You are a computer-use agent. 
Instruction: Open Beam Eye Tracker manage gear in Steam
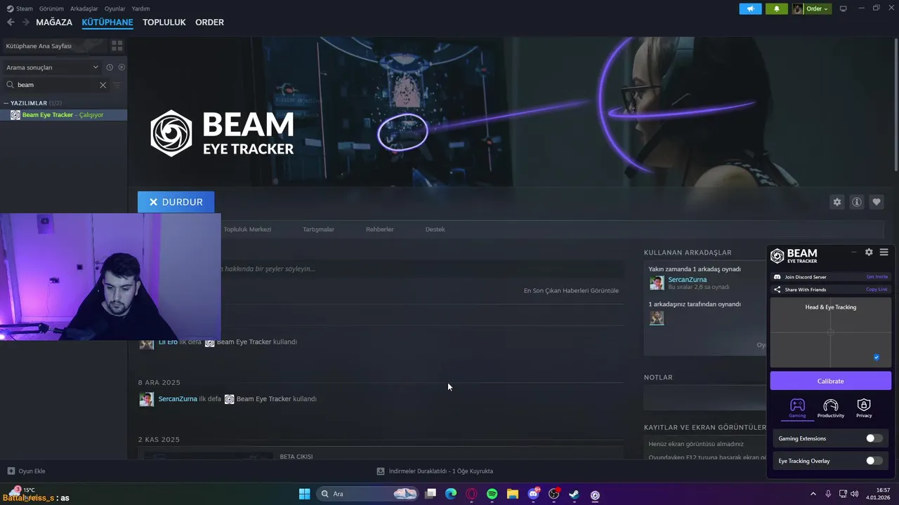pos(836,202)
